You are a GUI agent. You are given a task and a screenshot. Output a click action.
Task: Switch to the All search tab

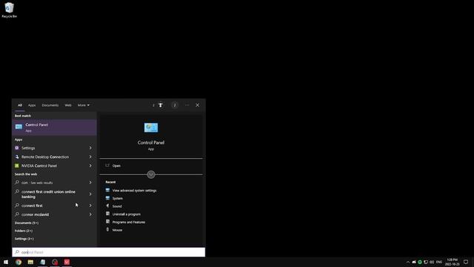pyautogui.click(x=20, y=105)
